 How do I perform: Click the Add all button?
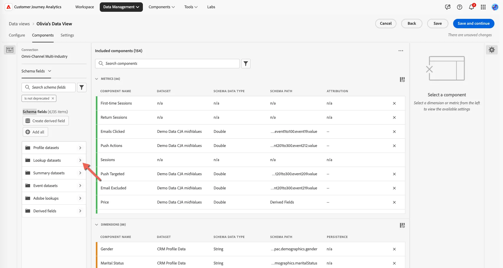[x=35, y=132]
